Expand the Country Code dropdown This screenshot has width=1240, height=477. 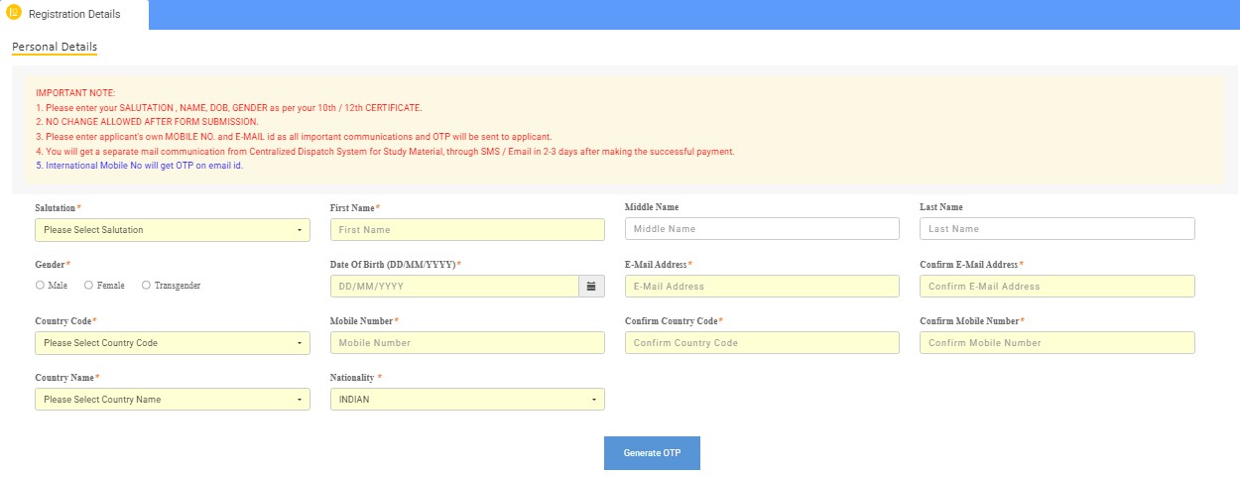point(172,343)
